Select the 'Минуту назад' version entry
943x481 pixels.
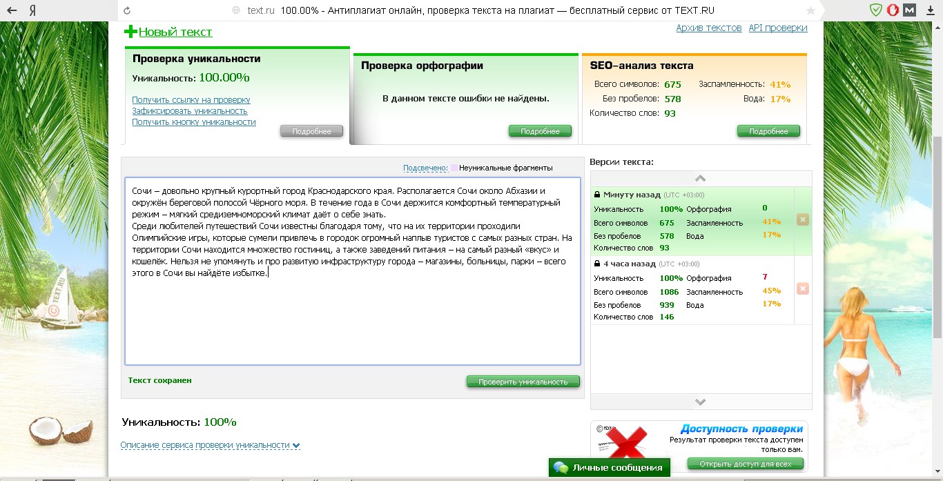pos(692,221)
